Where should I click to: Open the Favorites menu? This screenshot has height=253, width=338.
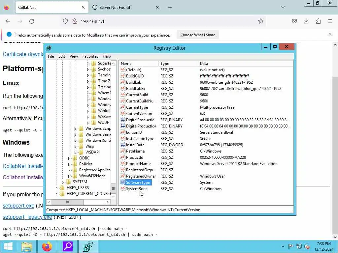[90, 56]
